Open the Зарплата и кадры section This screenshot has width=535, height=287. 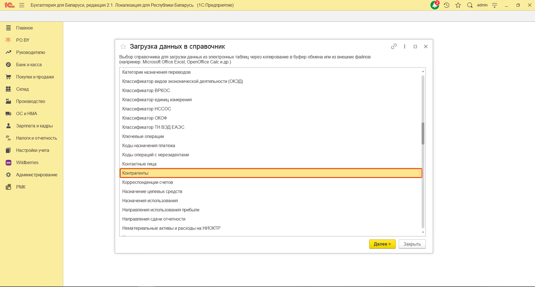click(34, 126)
